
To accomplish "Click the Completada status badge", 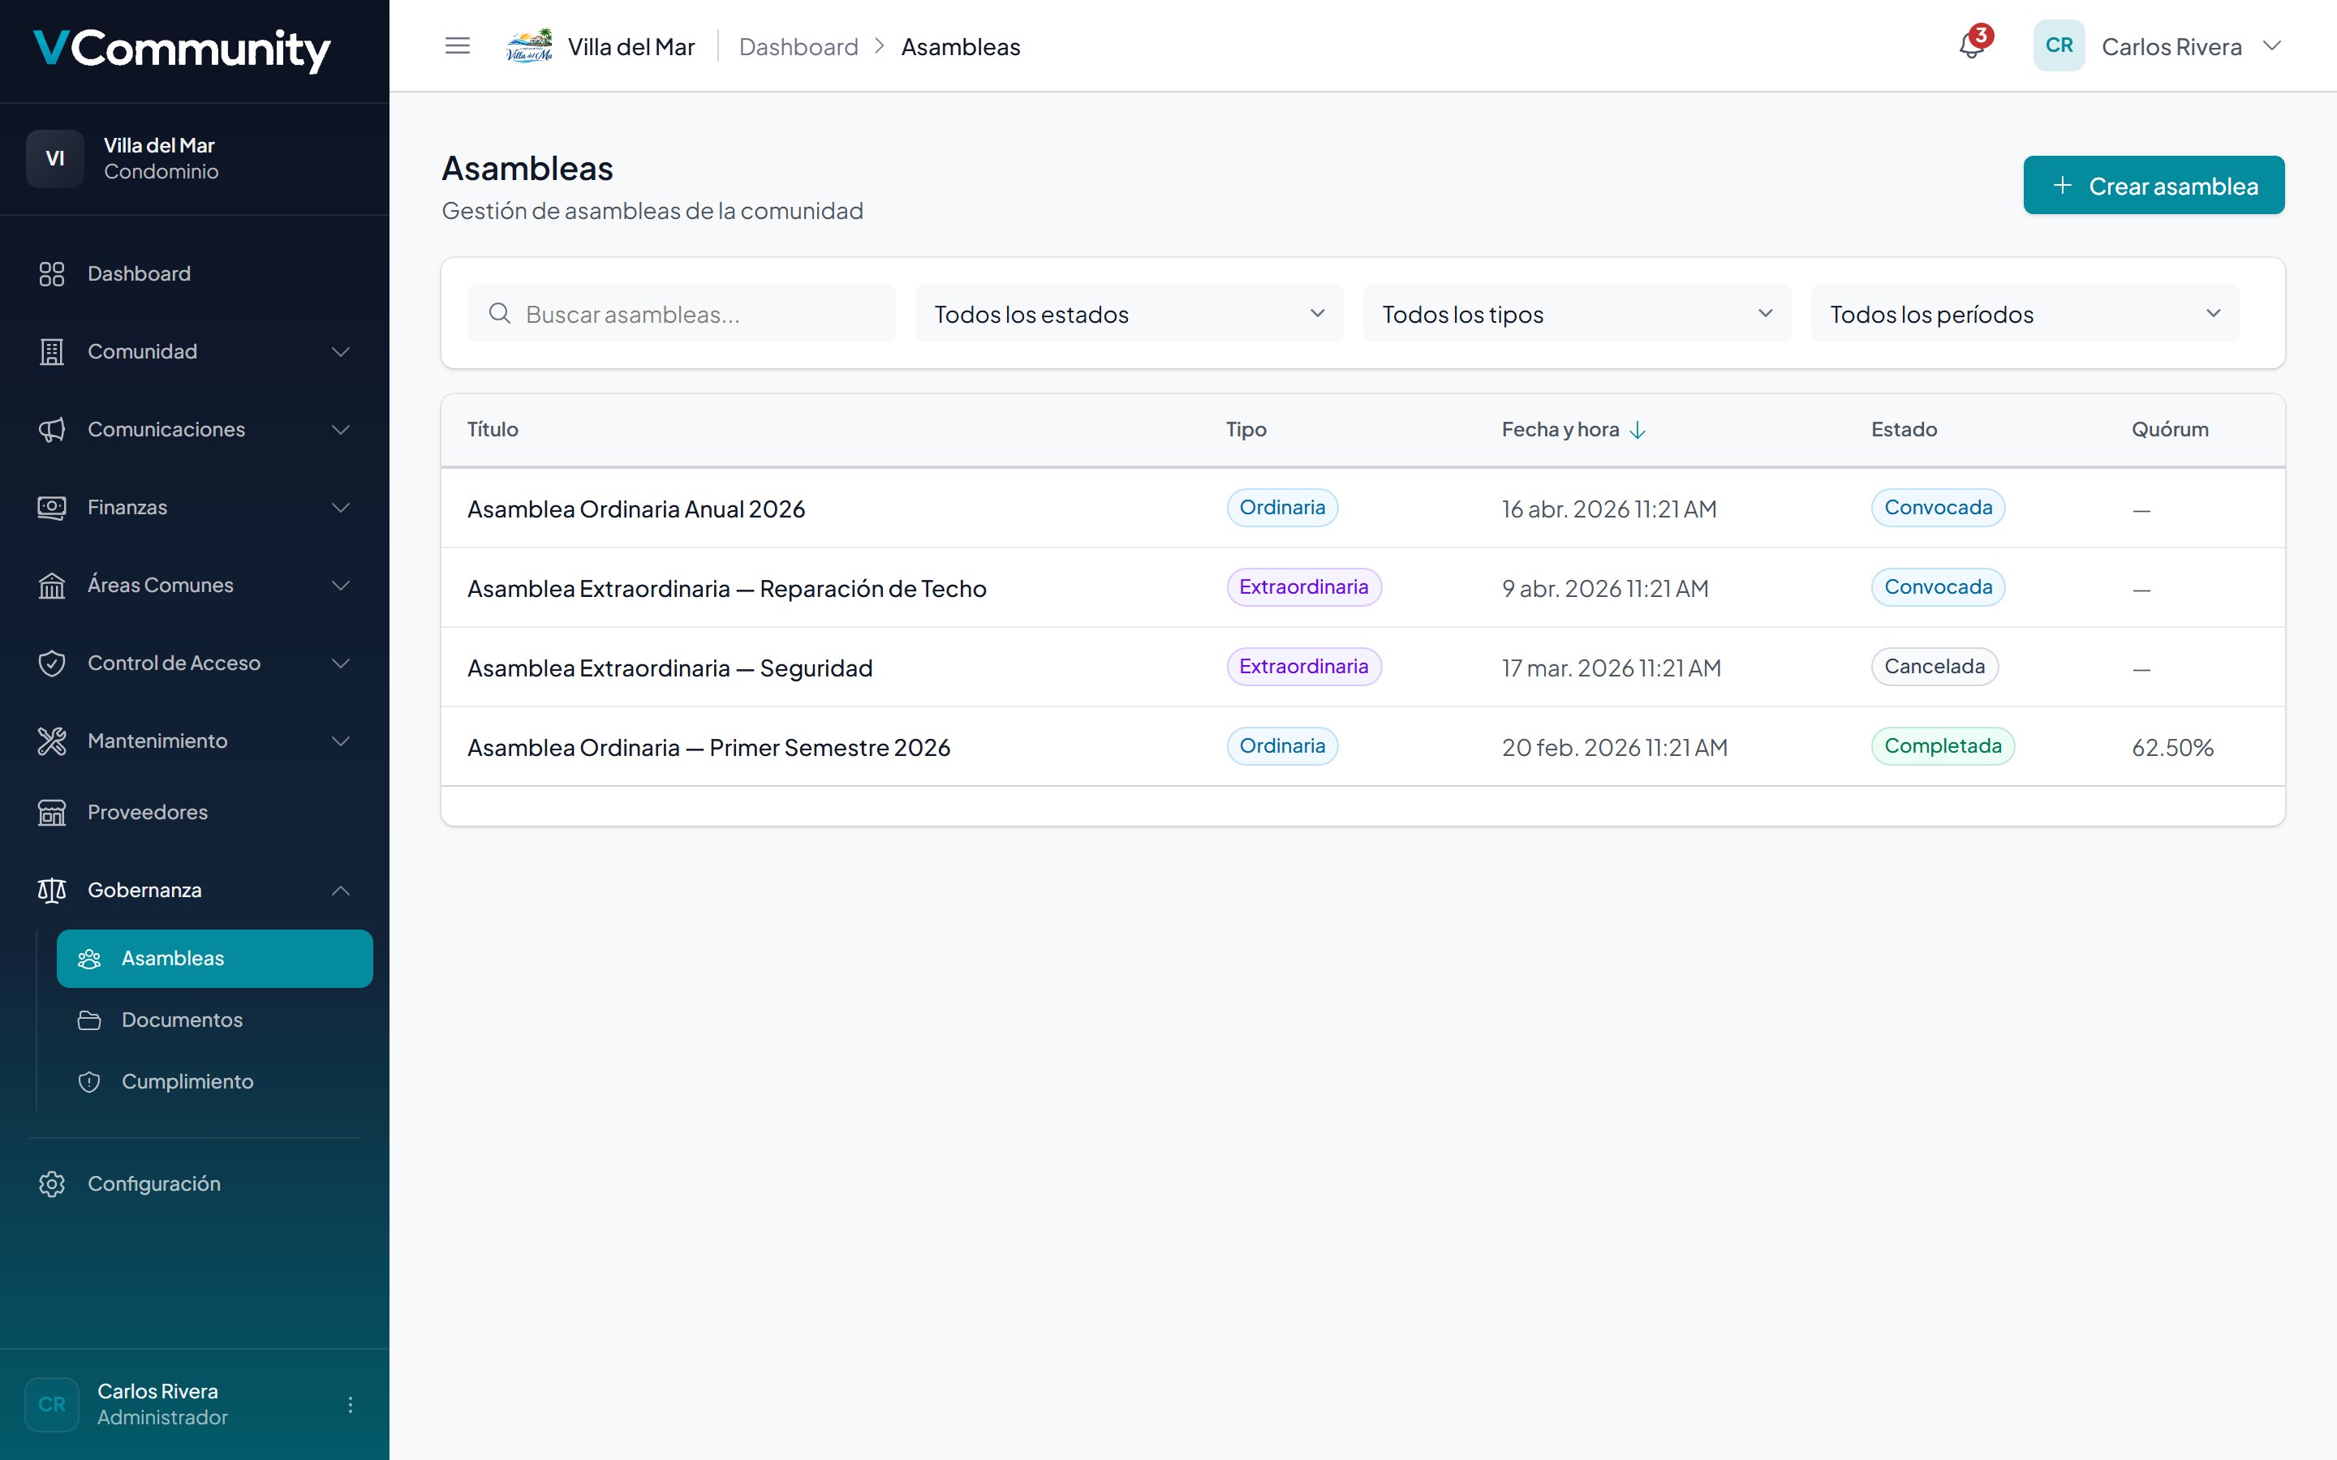I will coord(1942,745).
